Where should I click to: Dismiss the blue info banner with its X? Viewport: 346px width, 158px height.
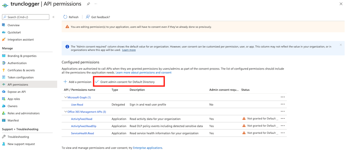(341, 45)
